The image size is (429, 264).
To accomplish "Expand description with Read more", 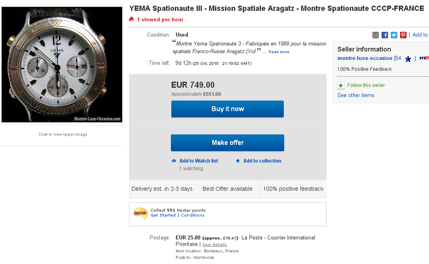I will pyautogui.click(x=279, y=52).
